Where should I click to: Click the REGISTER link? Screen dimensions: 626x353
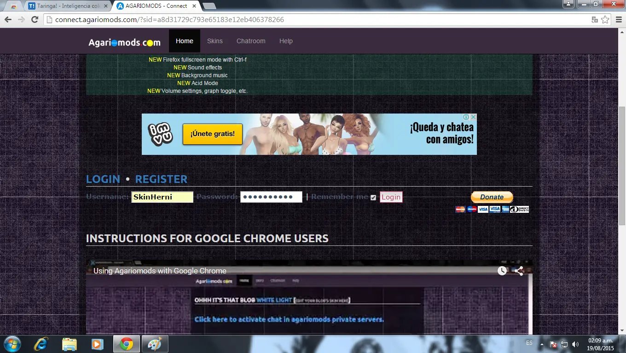pos(161,179)
